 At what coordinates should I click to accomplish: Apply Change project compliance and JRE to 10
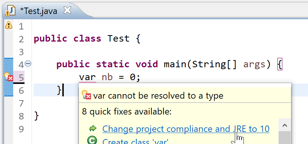186,129
